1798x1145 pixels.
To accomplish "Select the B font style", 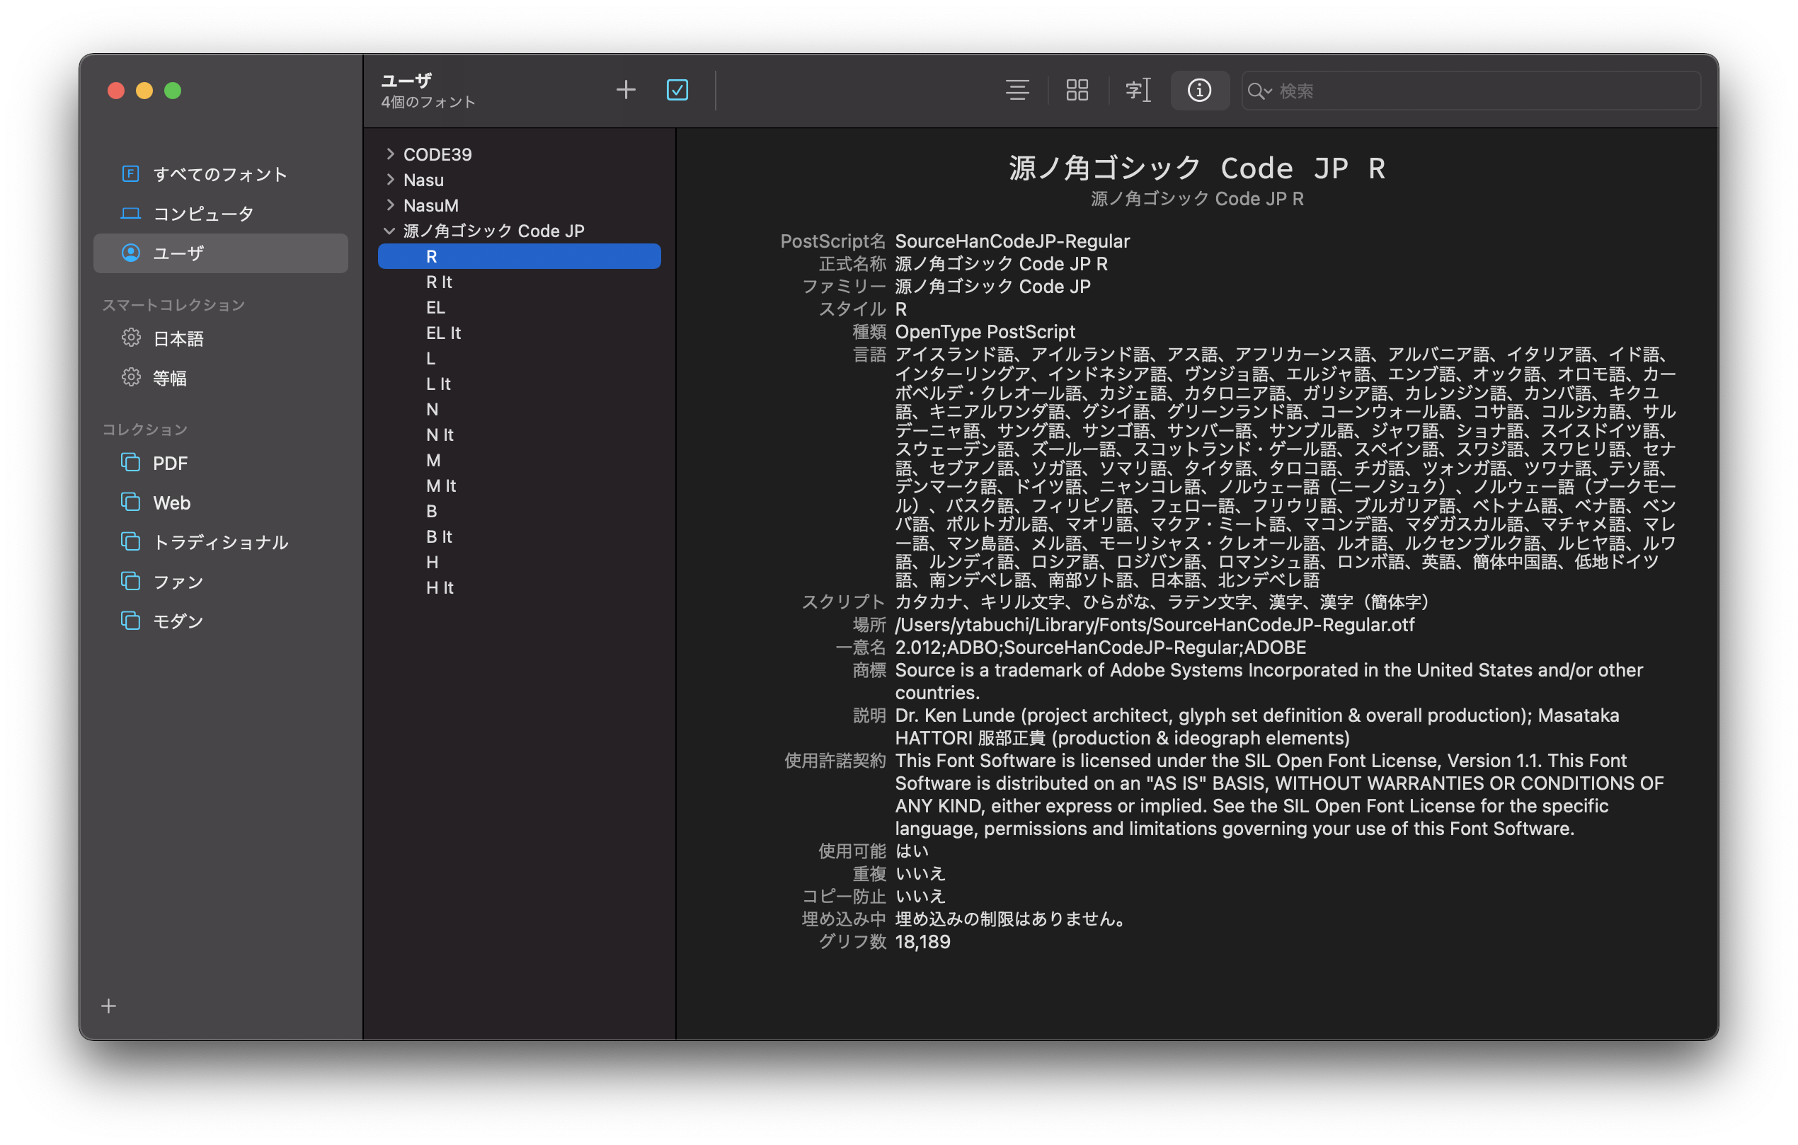I will tap(519, 510).
